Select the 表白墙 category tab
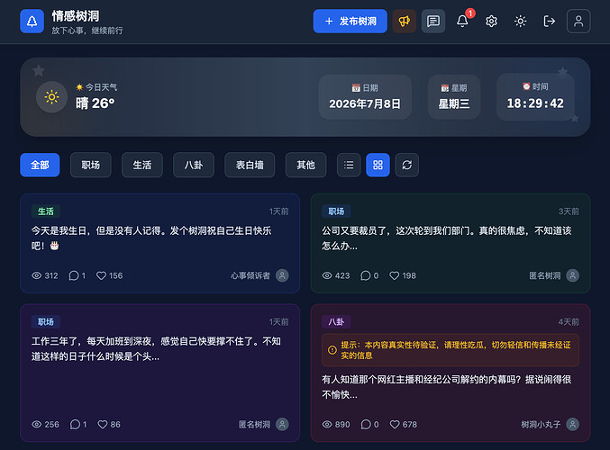This screenshot has height=450, width=610. [250, 166]
